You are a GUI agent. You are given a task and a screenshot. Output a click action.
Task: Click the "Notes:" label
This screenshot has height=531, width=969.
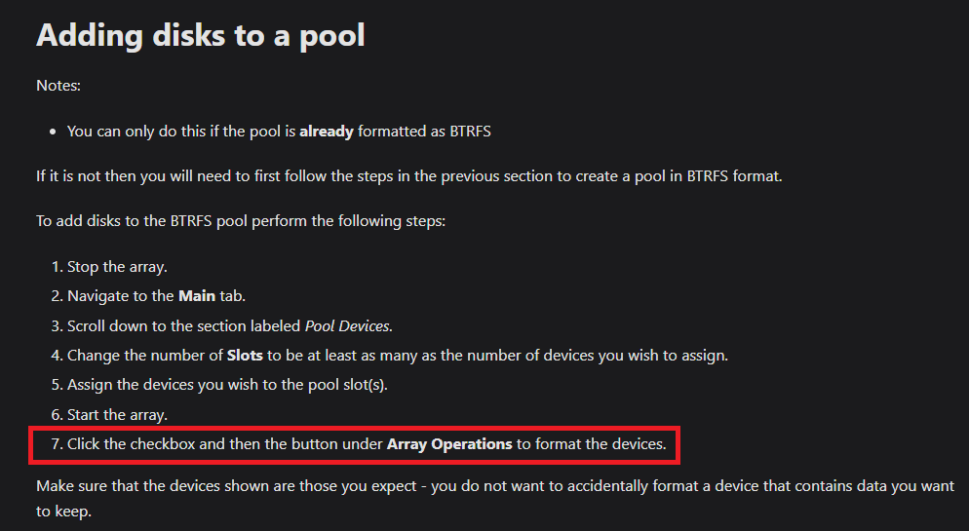(58, 85)
